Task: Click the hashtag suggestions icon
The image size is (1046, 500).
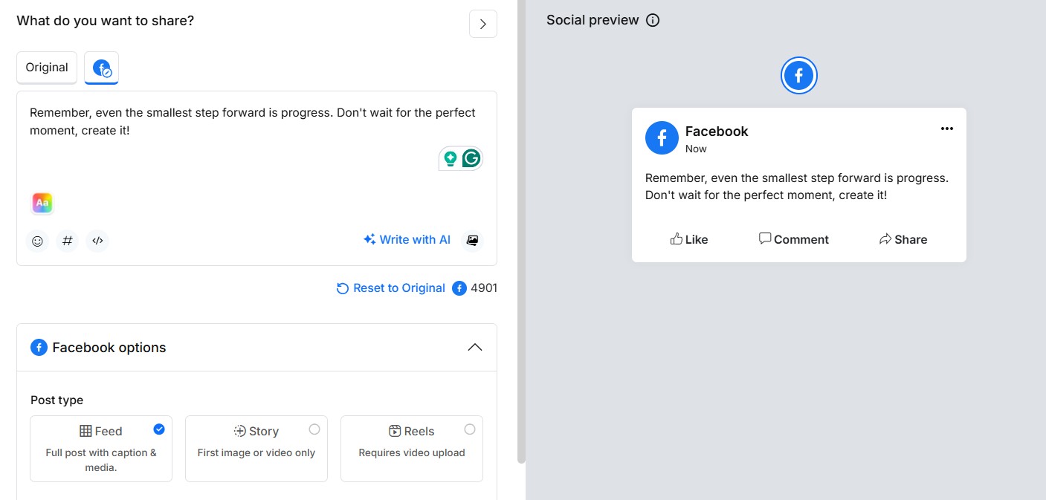Action: coord(68,241)
